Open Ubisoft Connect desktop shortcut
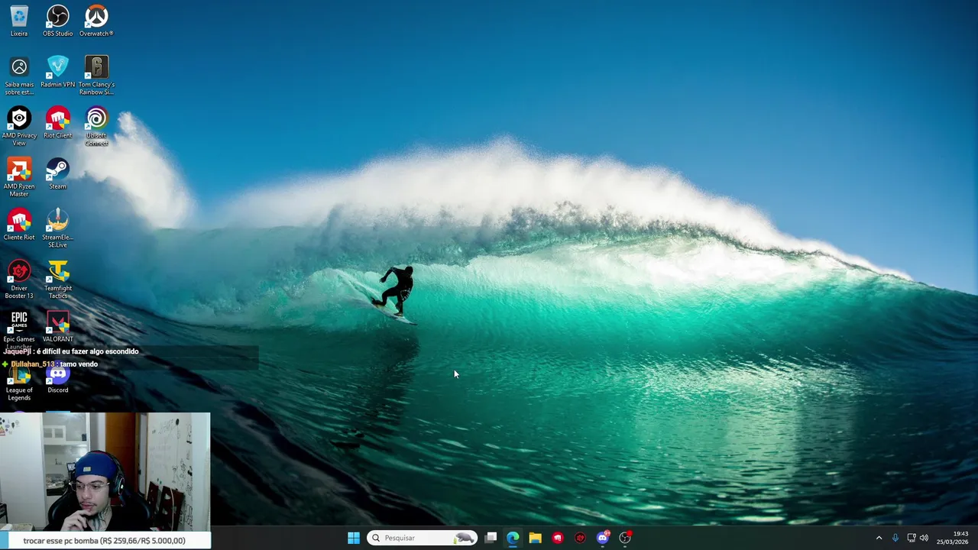 click(x=96, y=126)
